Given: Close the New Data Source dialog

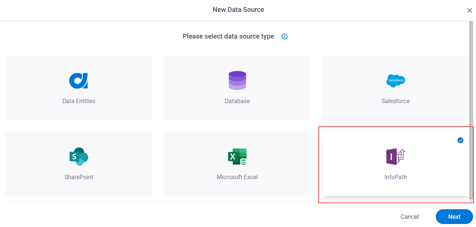Looking at the screenshot, I should point(470,10).
